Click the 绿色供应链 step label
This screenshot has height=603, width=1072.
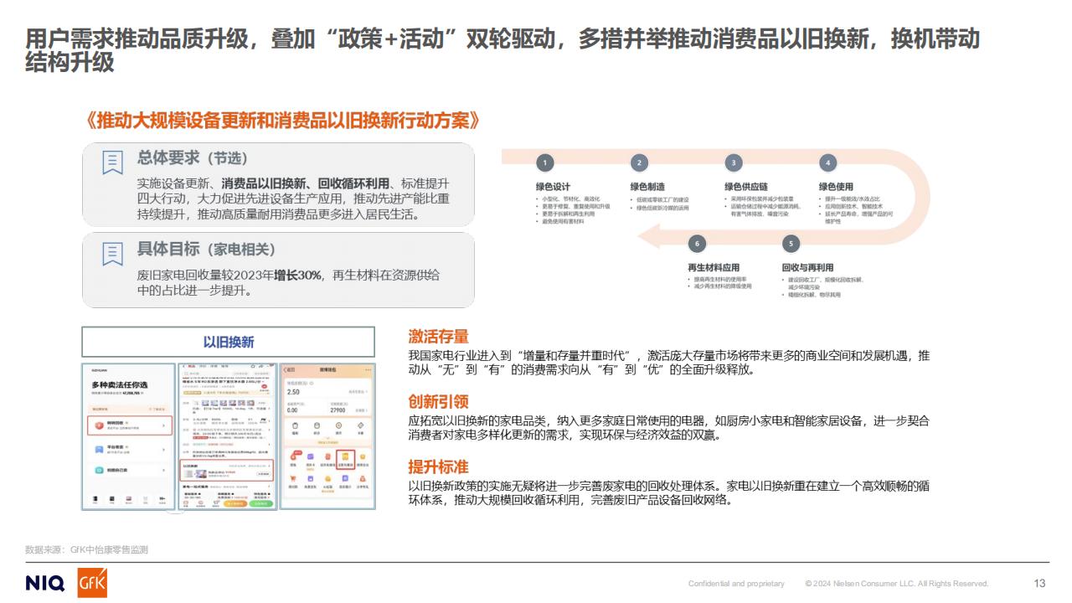745,187
